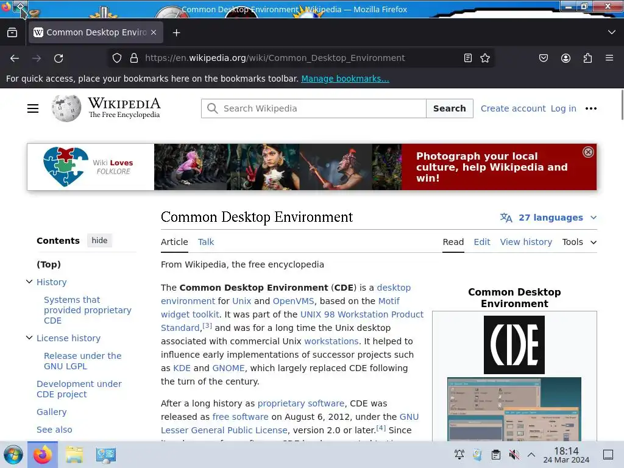Viewport: 624px width, 468px height.
Task: Expand hidden system tray icons arrow
Action: pyautogui.click(x=531, y=455)
